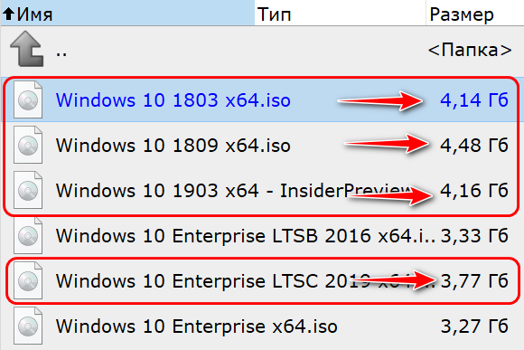Select the Windows 10 1809 x64.iso file name

173,146
